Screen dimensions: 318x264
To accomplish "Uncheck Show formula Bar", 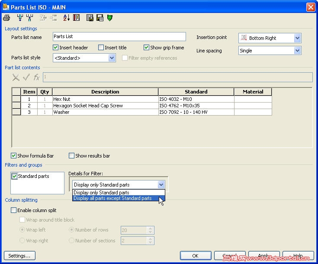I will 13,156.
